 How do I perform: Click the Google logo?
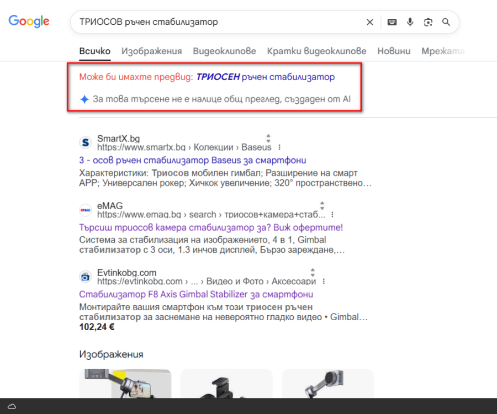[x=29, y=21]
